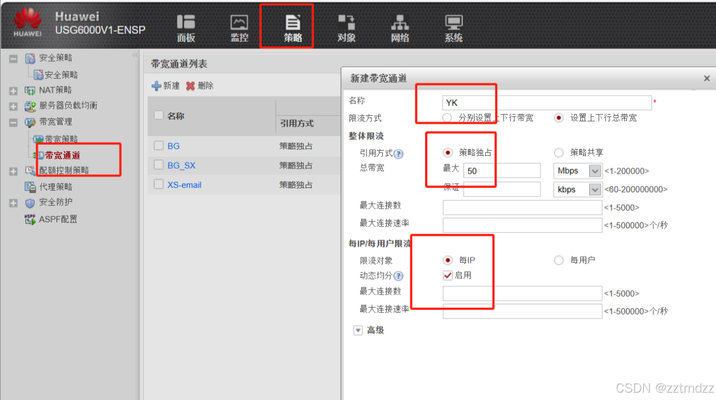The image size is (716, 400).
Task: Close the 新建带宽通道 dialog
Action: click(707, 79)
